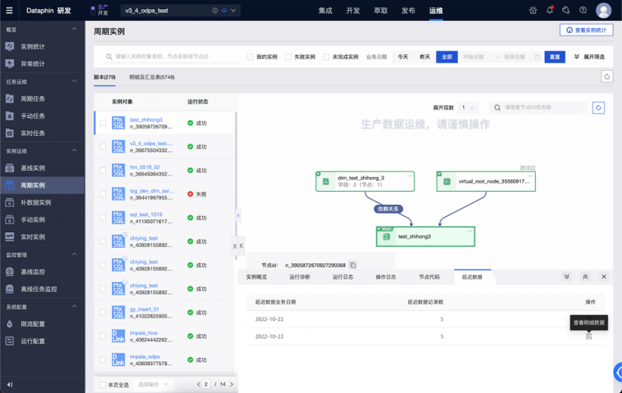Image resolution: width=622 pixels, height=393 pixels.
Task: Enable the 我的实例 checkbox
Action: coord(250,57)
